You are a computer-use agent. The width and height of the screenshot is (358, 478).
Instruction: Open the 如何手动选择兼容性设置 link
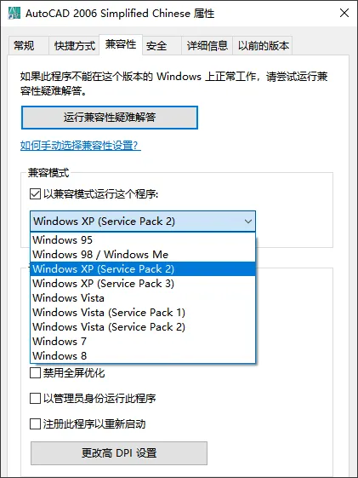[80, 146]
